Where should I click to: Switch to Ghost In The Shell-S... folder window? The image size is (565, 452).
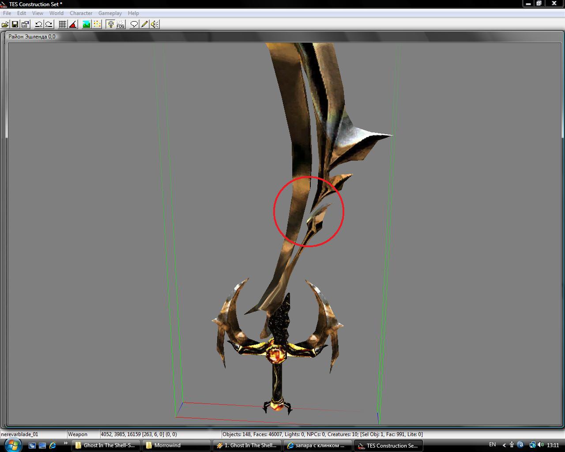click(x=106, y=445)
